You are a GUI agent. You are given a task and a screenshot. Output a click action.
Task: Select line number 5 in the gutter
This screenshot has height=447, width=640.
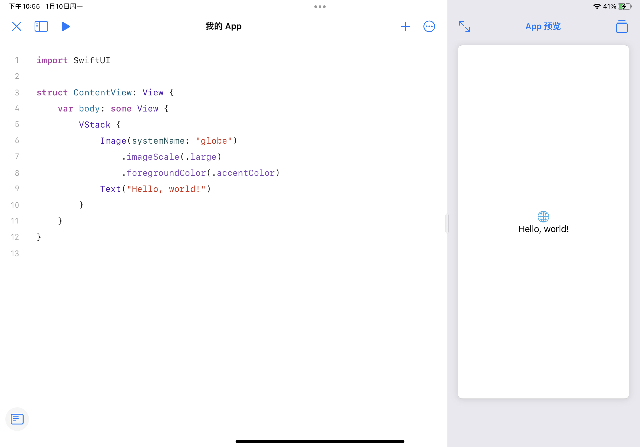click(17, 125)
